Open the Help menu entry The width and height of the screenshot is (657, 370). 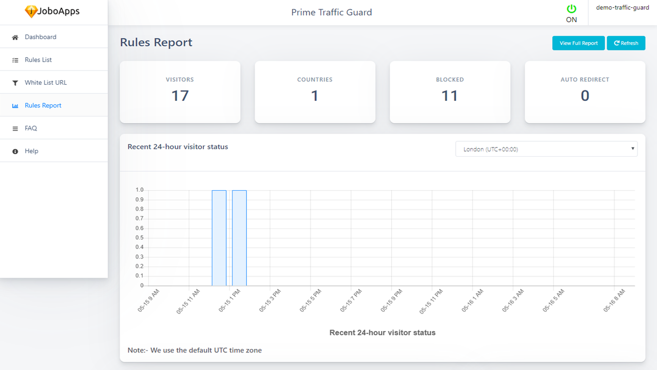[x=54, y=151]
